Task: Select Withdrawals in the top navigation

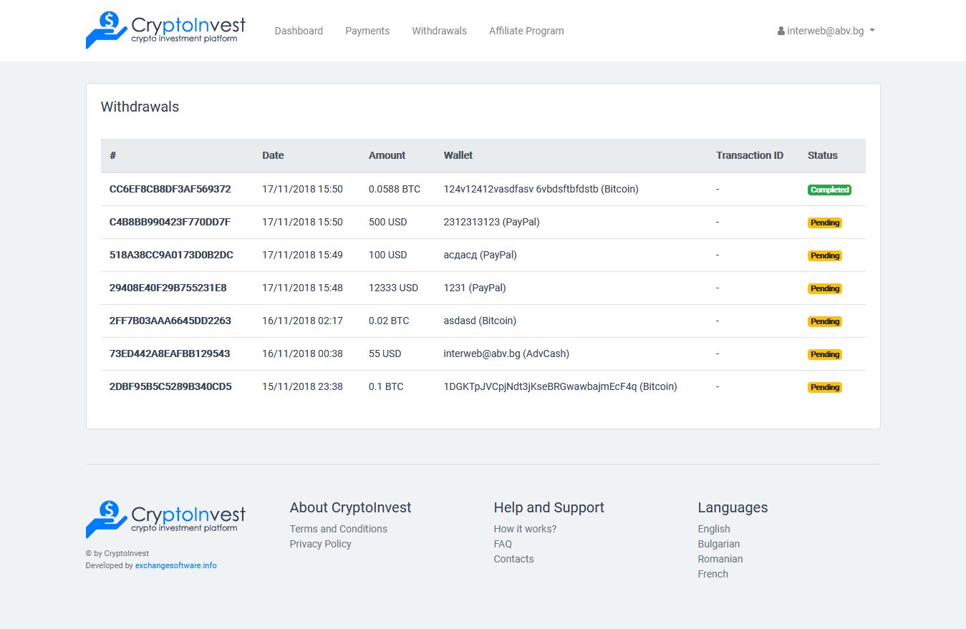Action: (439, 31)
